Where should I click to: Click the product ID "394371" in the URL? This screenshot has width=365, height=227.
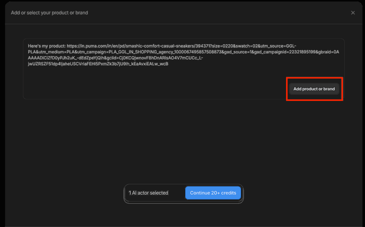tap(203, 46)
